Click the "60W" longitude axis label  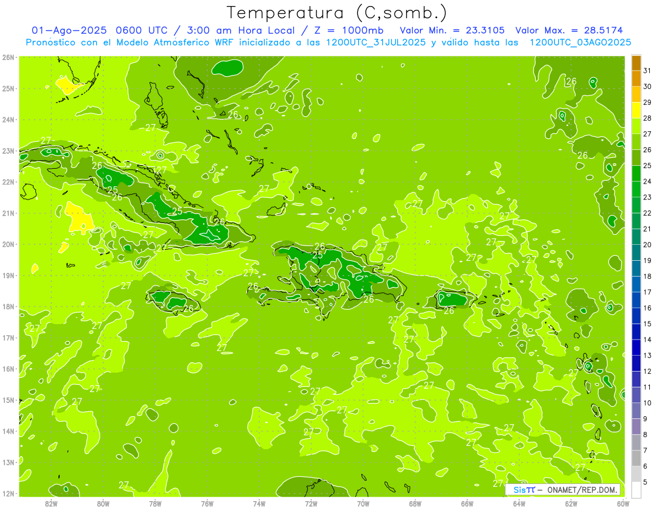click(623, 504)
